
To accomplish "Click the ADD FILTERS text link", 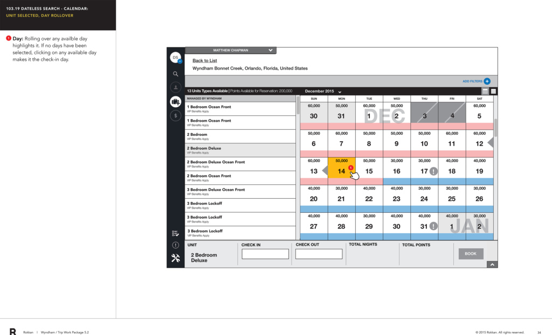I will pyautogui.click(x=472, y=81).
